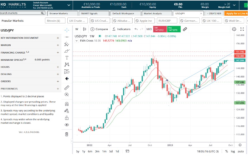
Task: Toggle magnet mode in drawing toolbar
Action: tap(67, 104)
